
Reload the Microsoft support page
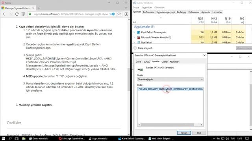[x=17, y=14]
